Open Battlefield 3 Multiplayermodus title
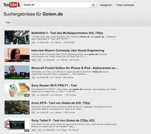The width and height of the screenshot is (151, 134). point(67,33)
